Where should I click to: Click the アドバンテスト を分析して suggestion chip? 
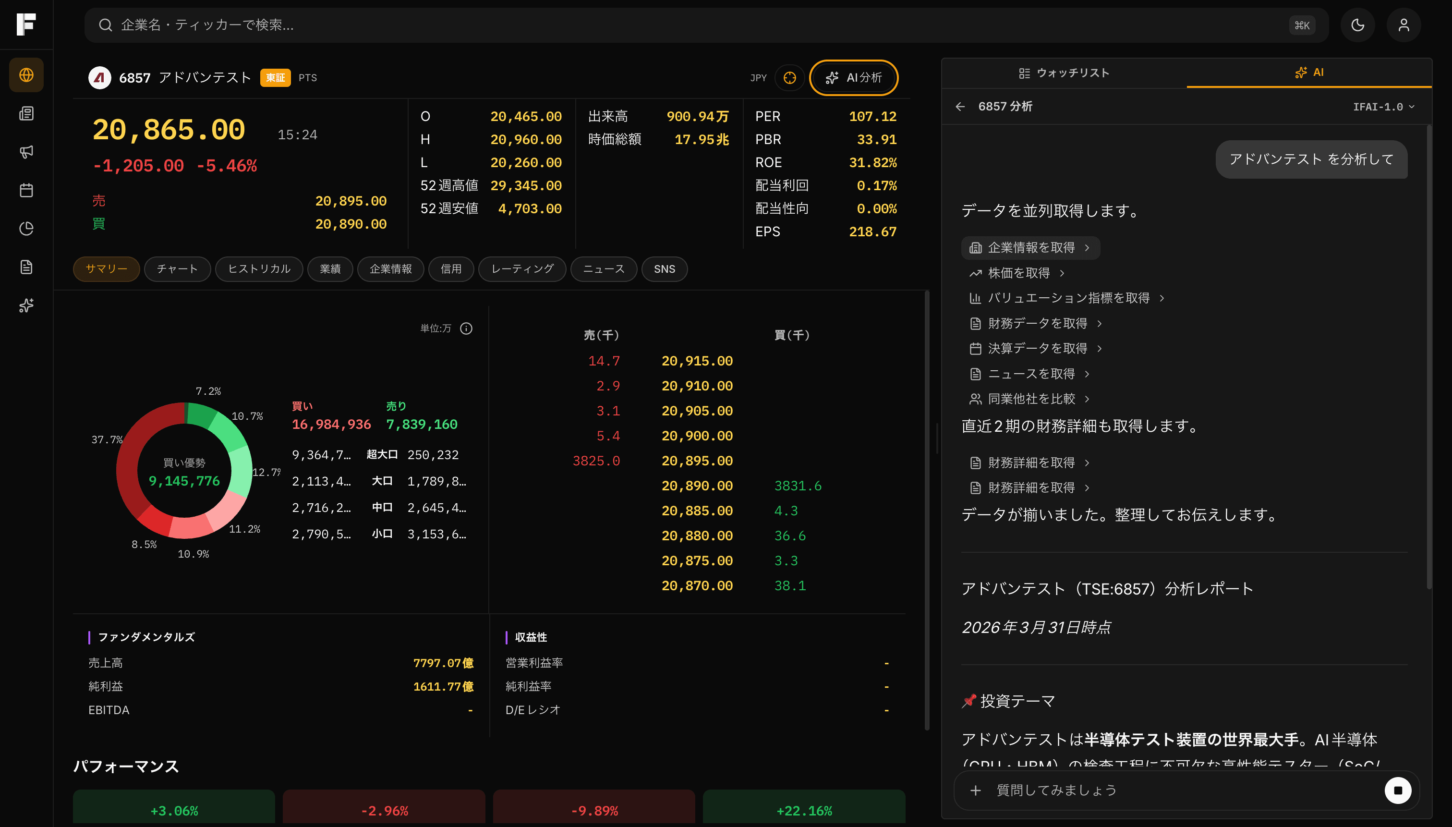tap(1311, 159)
